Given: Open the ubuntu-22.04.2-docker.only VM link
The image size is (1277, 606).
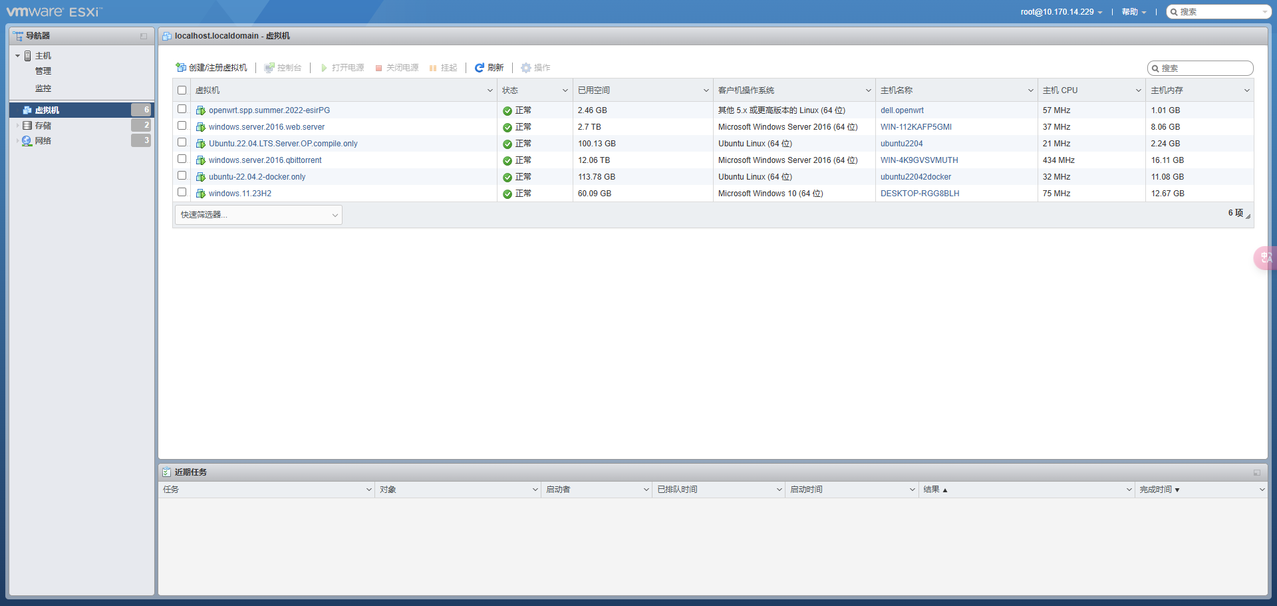Looking at the screenshot, I should coord(257,177).
